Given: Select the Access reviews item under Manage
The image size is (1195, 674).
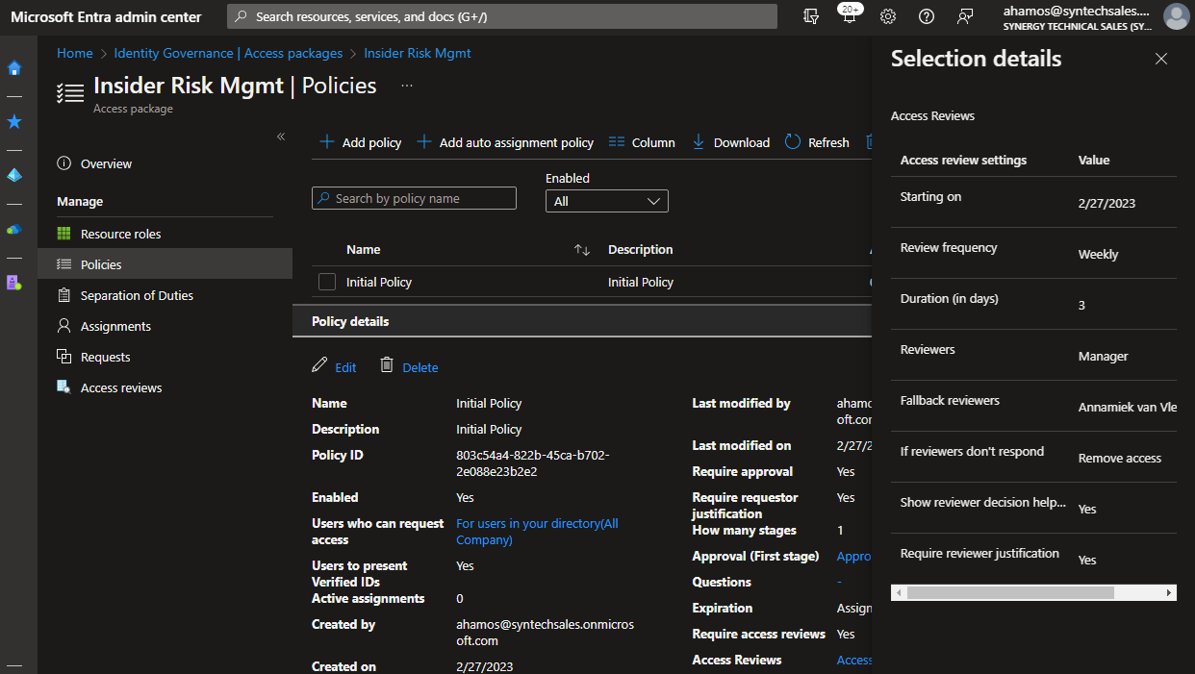Looking at the screenshot, I should (122, 387).
